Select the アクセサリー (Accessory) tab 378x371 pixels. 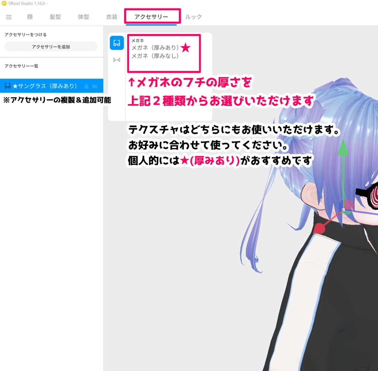[x=152, y=16]
